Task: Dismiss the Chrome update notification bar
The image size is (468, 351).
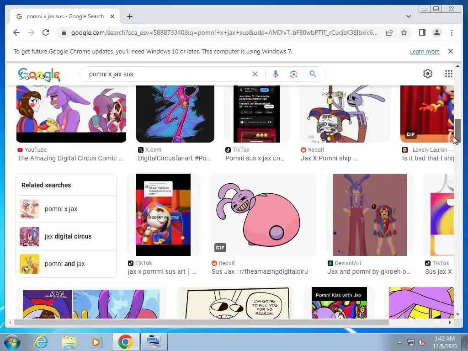Action: (450, 51)
